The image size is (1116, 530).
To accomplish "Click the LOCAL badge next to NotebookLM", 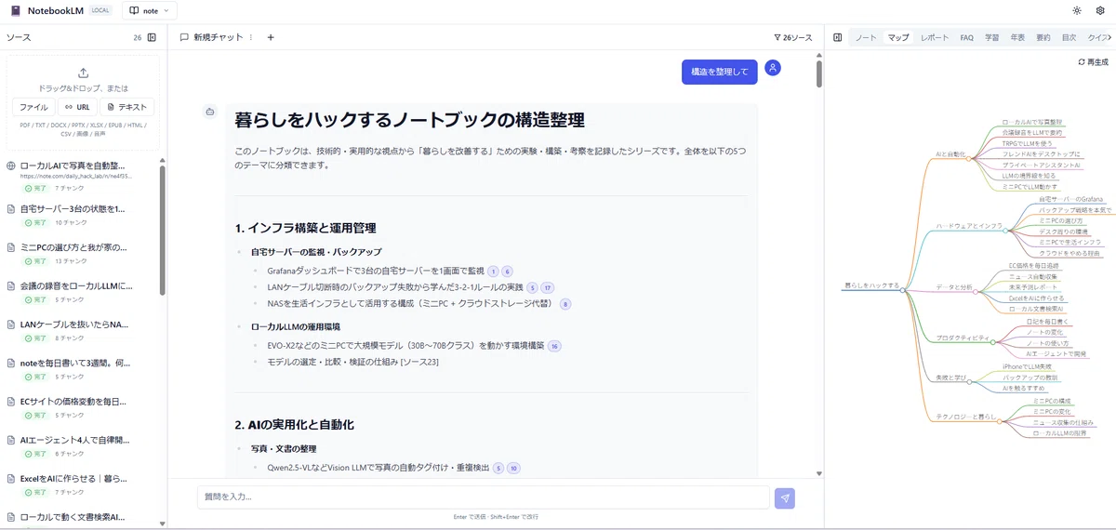I will coord(100,11).
